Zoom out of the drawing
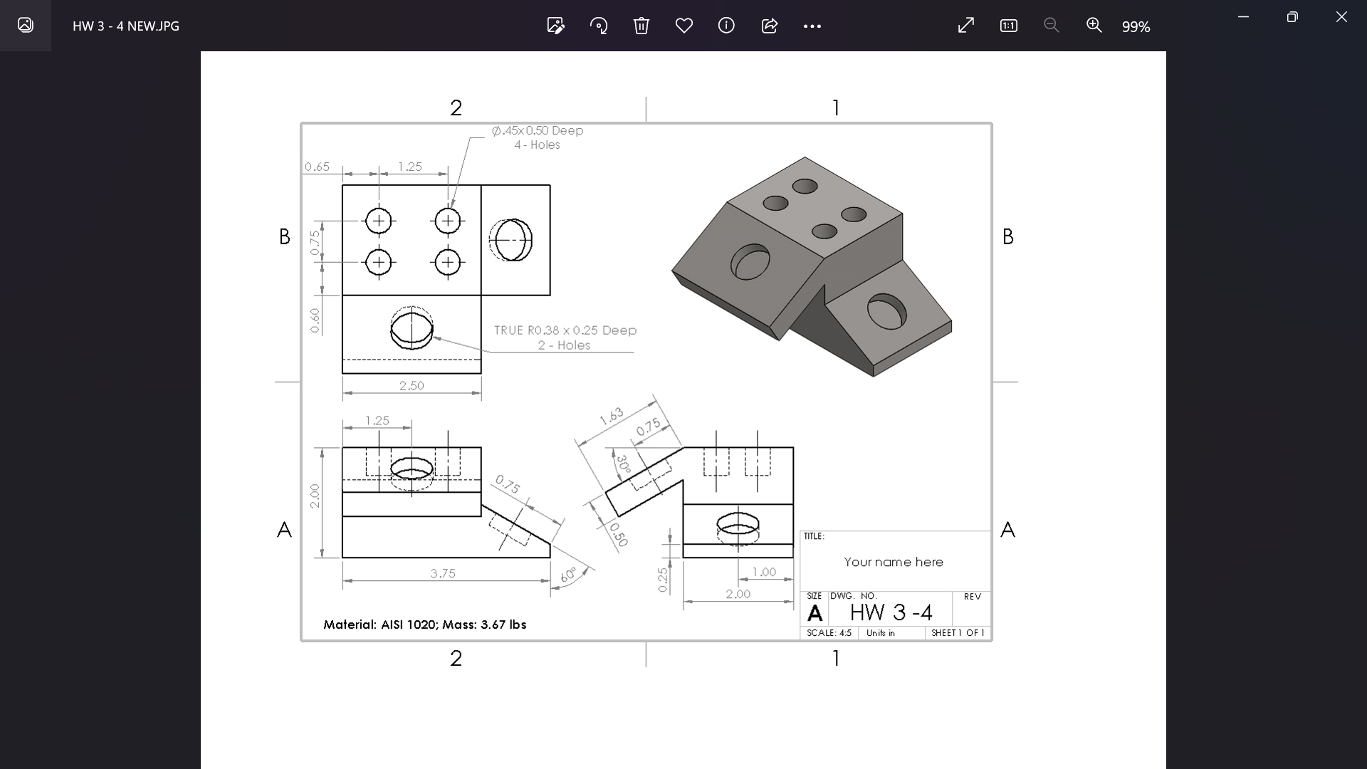 [1052, 26]
